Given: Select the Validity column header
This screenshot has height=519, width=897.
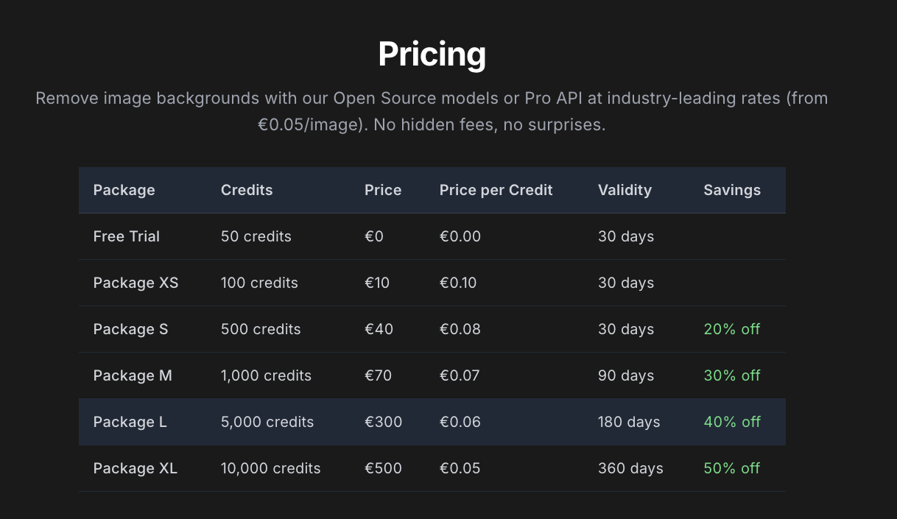Looking at the screenshot, I should (625, 190).
